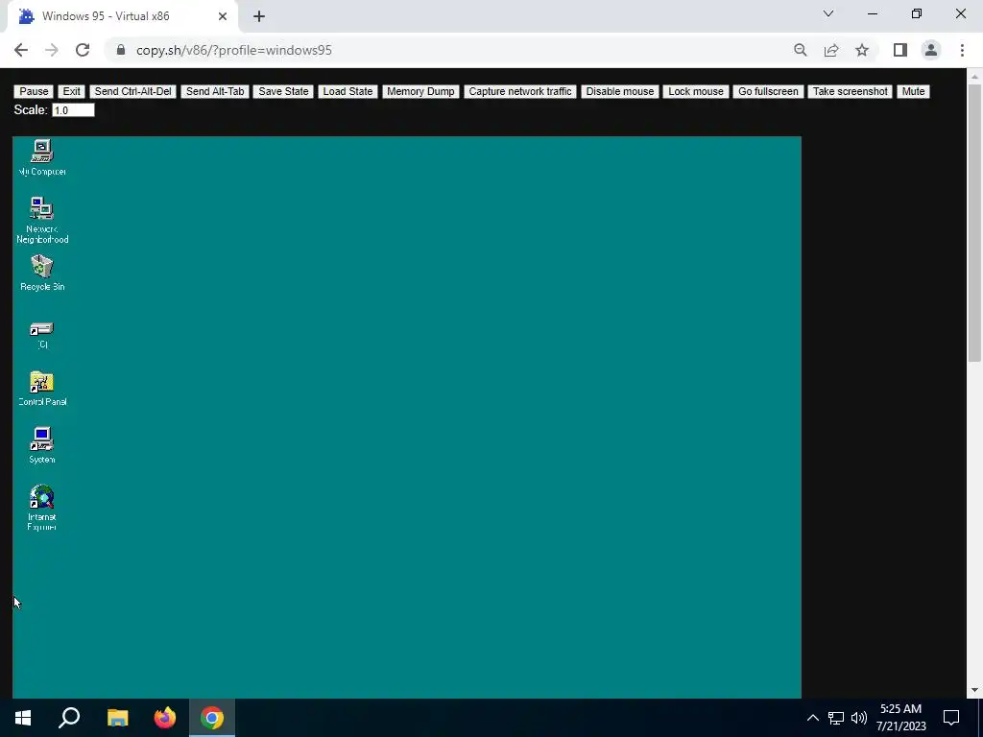Open notification center icon
The height and width of the screenshot is (737, 983).
[951, 718]
